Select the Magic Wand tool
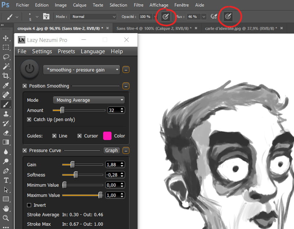The image size is (294, 229). pos(6,66)
